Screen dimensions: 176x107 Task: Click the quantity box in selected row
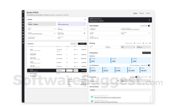click(69, 71)
